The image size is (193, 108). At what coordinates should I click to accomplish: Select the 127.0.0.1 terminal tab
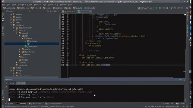(21, 83)
